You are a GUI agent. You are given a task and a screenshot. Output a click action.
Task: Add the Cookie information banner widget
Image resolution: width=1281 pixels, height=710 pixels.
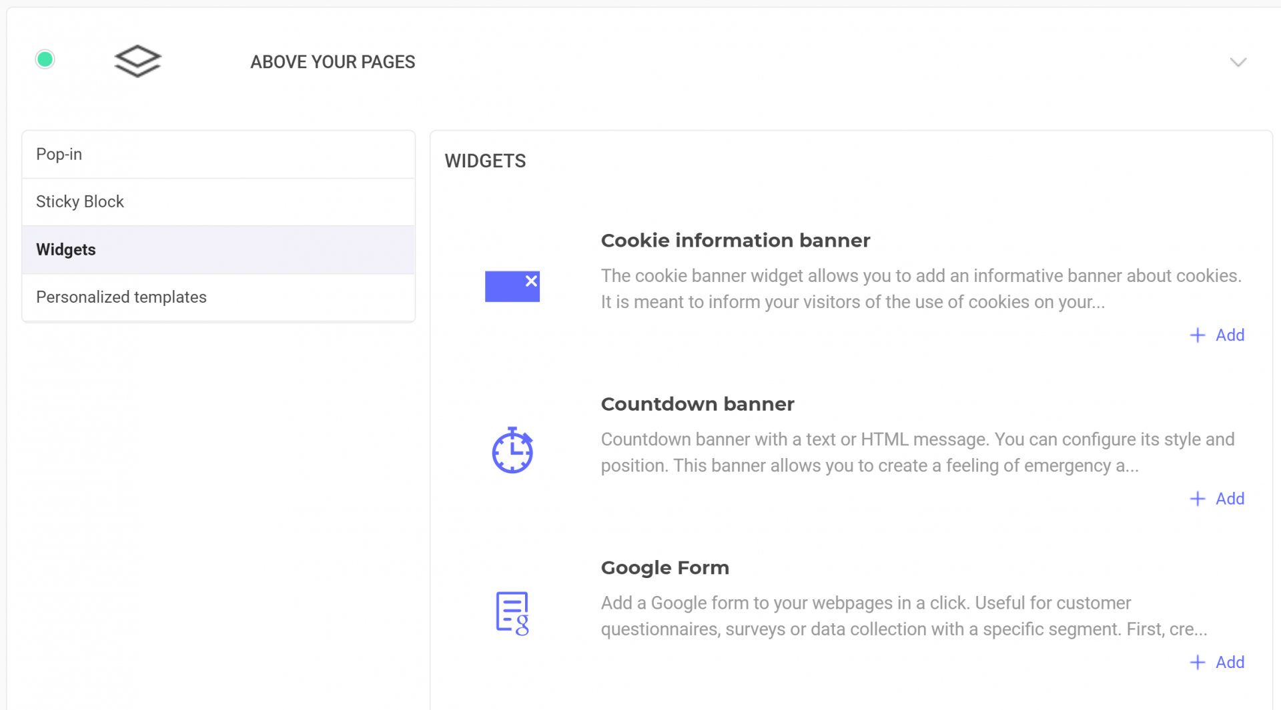1217,335
